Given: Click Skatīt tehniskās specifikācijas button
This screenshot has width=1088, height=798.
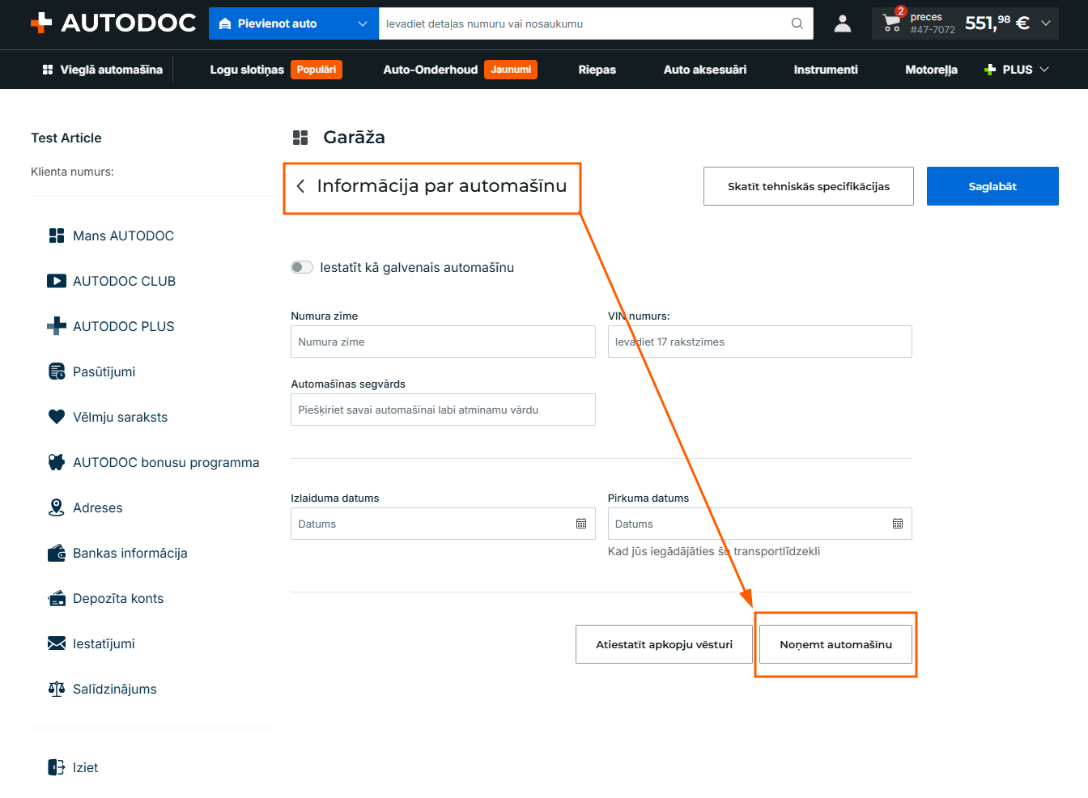Looking at the screenshot, I should point(809,186).
